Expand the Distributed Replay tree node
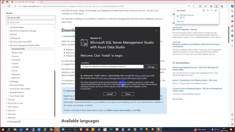The width and height of the screenshot is (235, 132). point(9,27)
